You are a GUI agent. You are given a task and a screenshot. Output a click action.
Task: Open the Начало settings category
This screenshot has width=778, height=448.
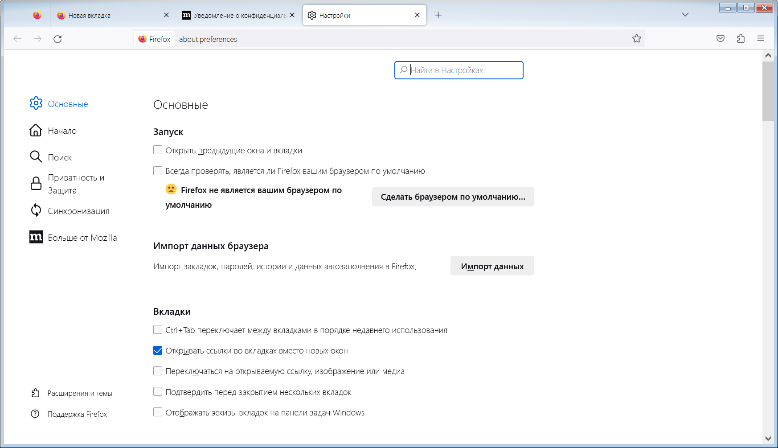[x=53, y=131]
